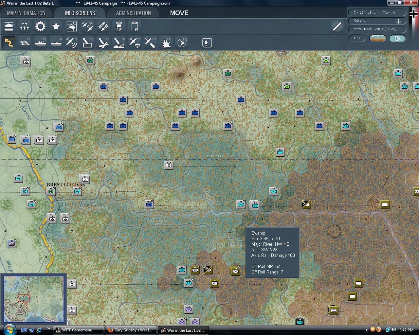This screenshot has width=419, height=335.
Task: Click the volume icon in system tray
Action: (393, 330)
